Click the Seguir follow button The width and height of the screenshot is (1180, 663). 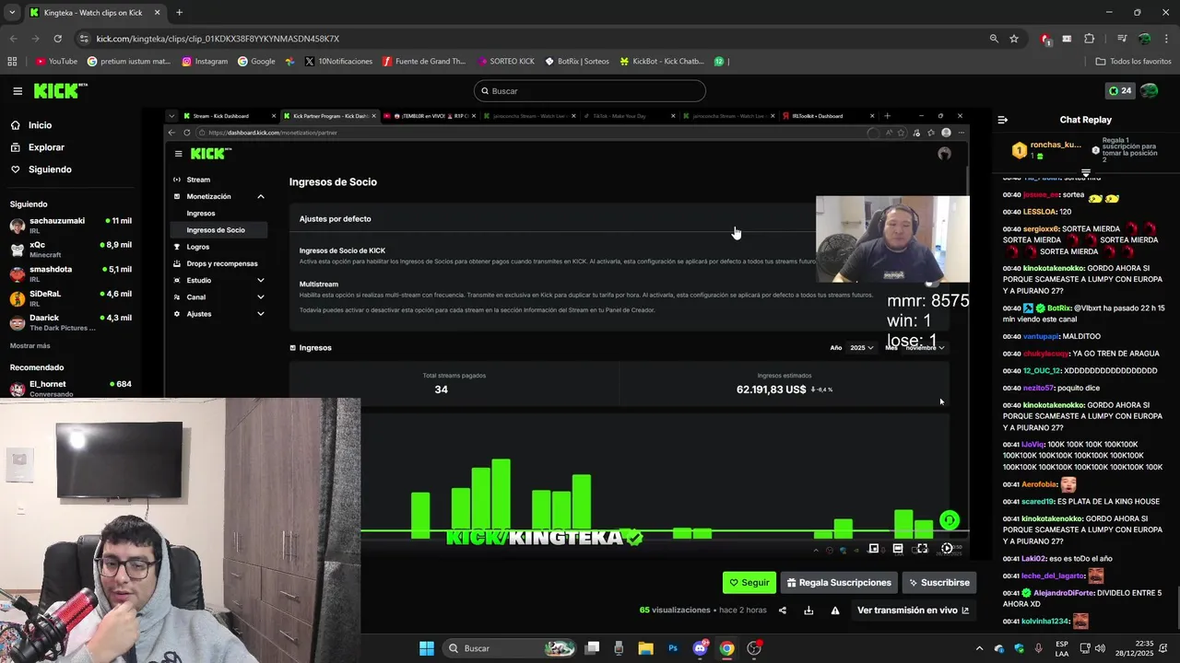point(749,582)
